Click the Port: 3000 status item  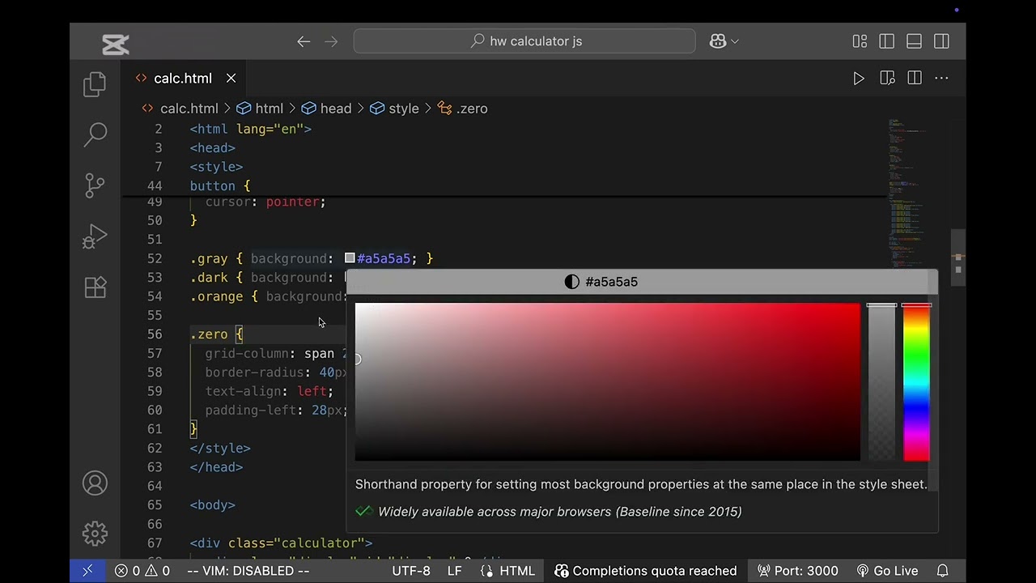pyautogui.click(x=798, y=571)
